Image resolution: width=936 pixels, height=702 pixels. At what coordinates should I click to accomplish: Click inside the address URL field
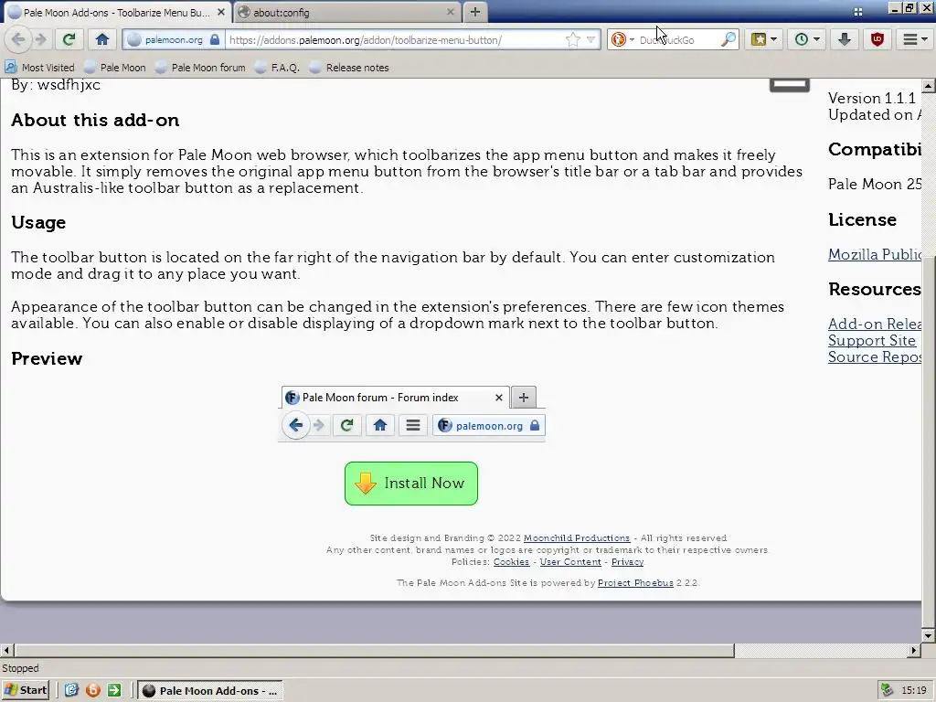point(394,40)
